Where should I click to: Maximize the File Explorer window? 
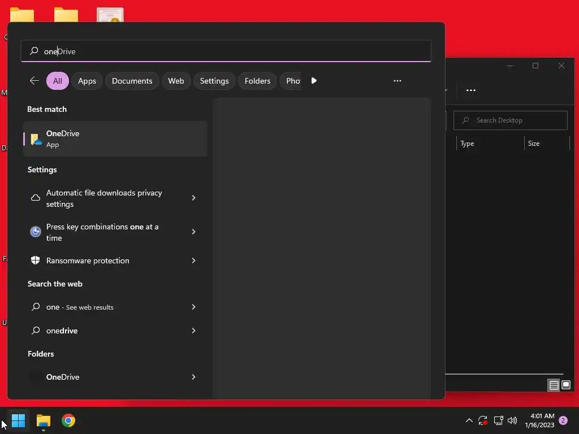tap(535, 66)
